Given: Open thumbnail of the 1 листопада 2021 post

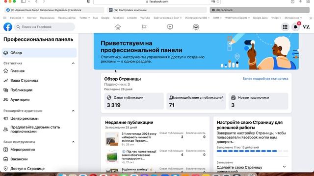Looking at the screenshot, I should (112, 139).
